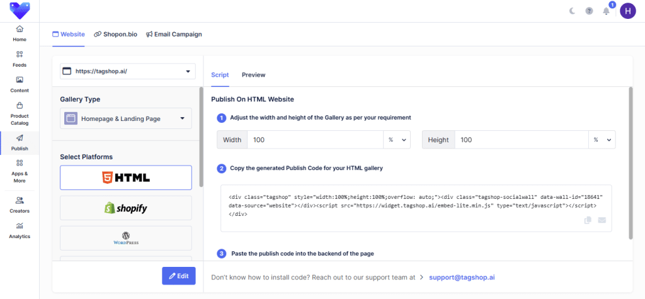Click the Edit button

(178, 276)
